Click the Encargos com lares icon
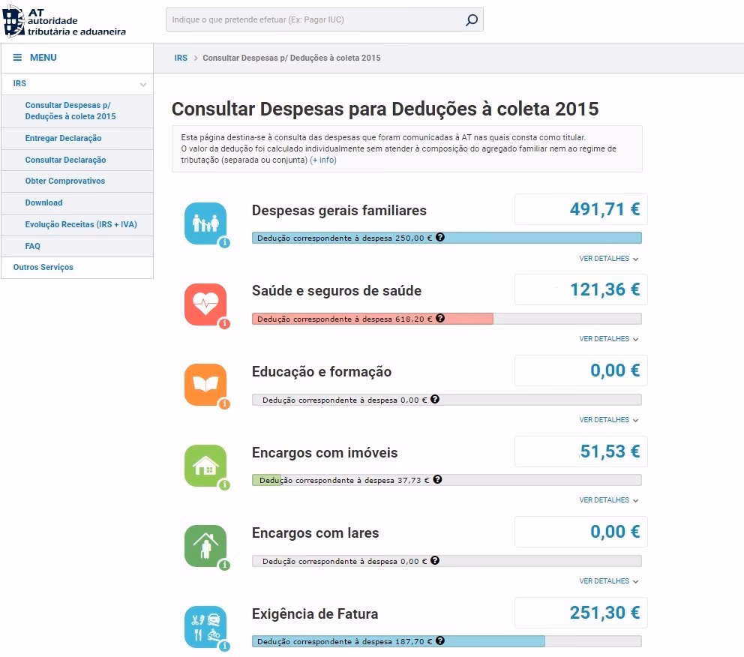This screenshot has height=657, width=744. [x=205, y=546]
